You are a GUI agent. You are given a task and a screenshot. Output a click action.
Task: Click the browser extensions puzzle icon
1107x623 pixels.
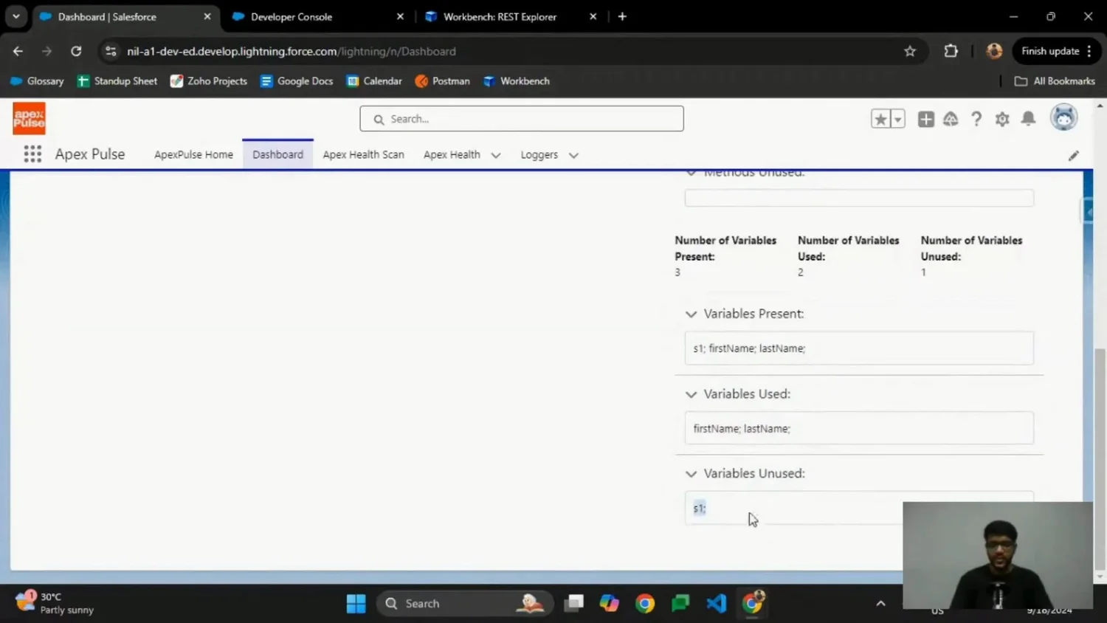951,51
